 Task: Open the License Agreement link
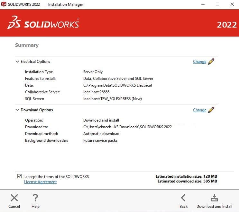click(x=41, y=182)
